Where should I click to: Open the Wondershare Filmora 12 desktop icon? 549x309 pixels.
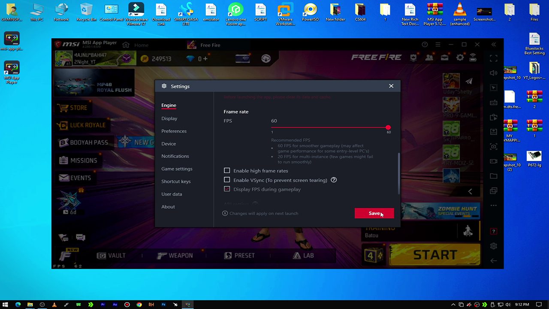tap(136, 14)
